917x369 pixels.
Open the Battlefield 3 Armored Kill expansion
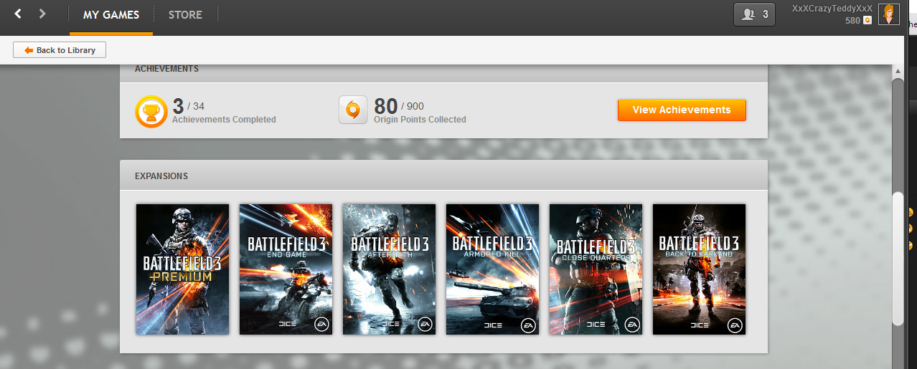(x=493, y=269)
